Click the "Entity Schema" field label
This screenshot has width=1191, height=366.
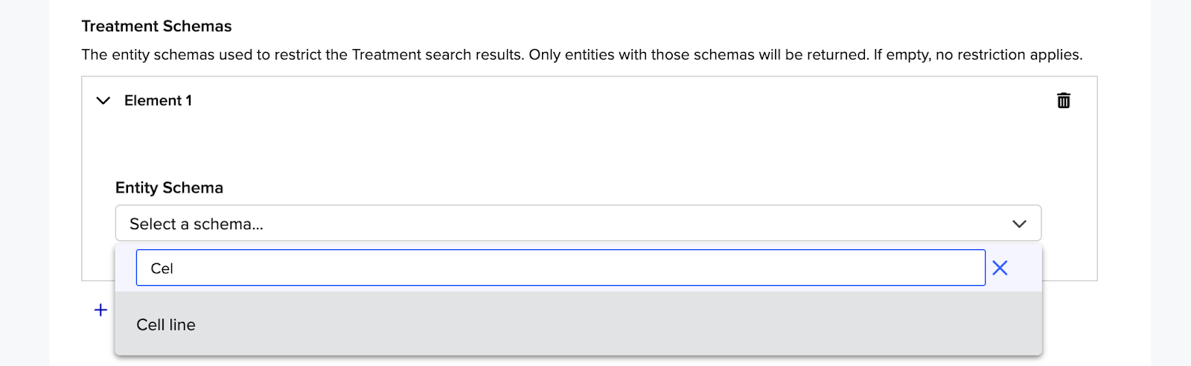(x=169, y=187)
